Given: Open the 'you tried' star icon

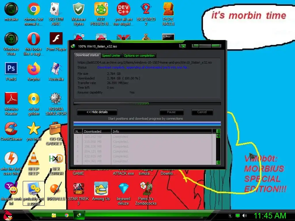Looking at the screenshot, I should pos(33,131).
